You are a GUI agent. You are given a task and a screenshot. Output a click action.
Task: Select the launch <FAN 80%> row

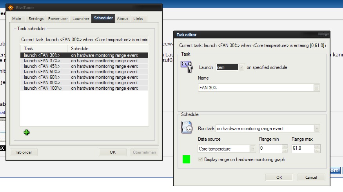pos(84,83)
